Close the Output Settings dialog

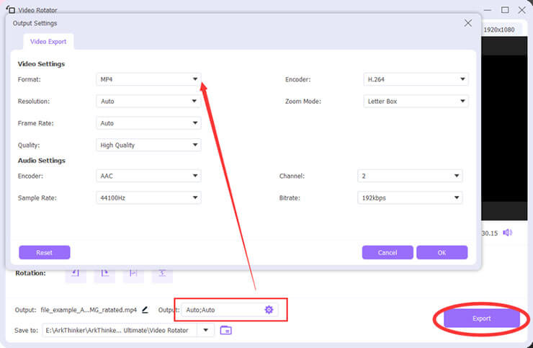[467, 23]
